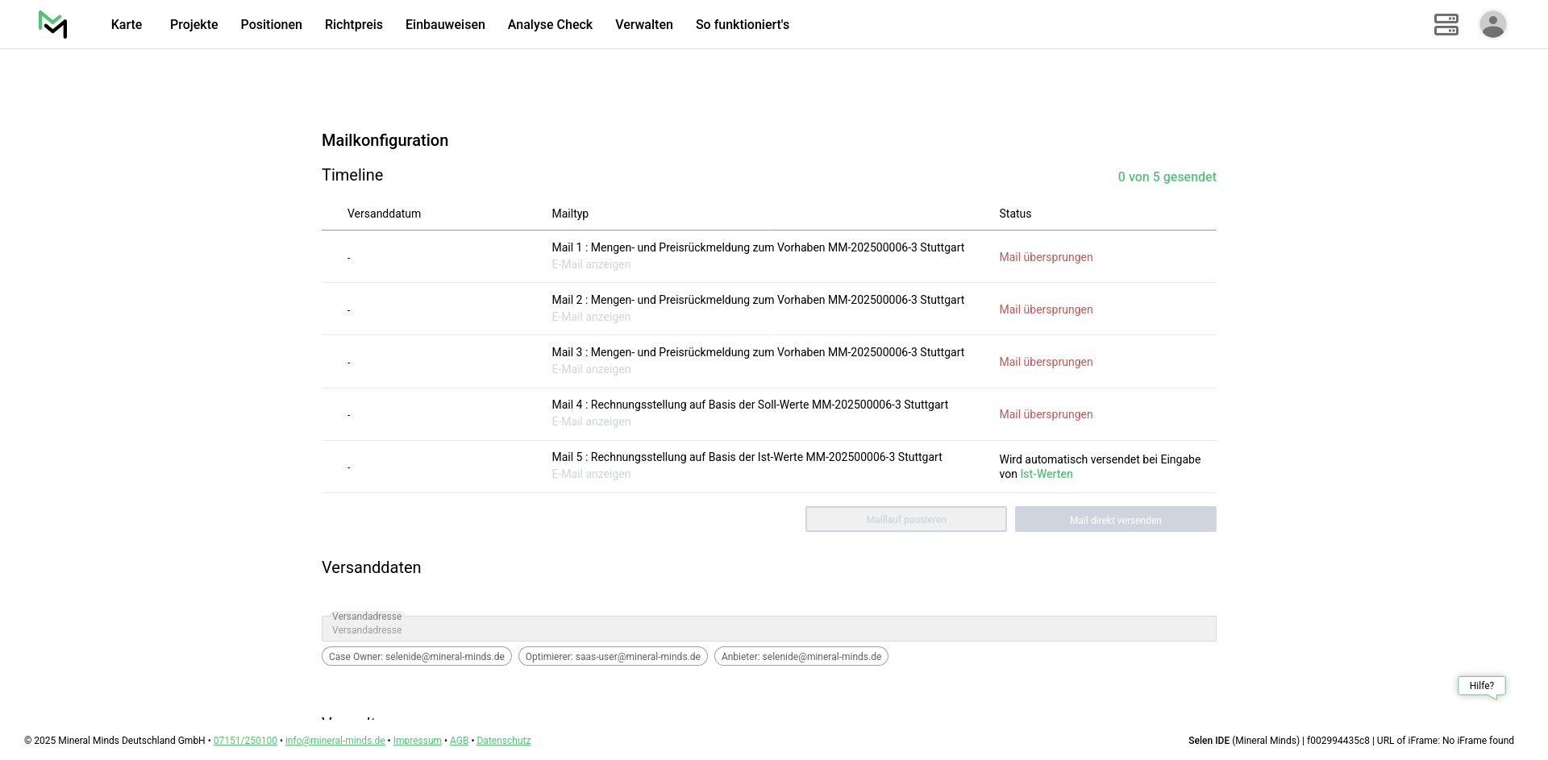Open the server stack icon in header
This screenshot has width=1548, height=760.
pos(1446,24)
